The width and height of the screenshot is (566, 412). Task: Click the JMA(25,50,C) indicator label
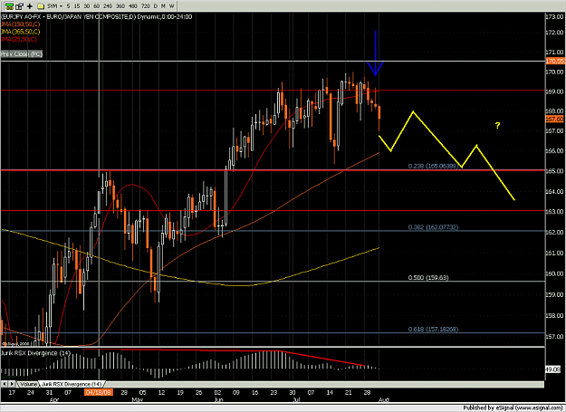[x=19, y=39]
